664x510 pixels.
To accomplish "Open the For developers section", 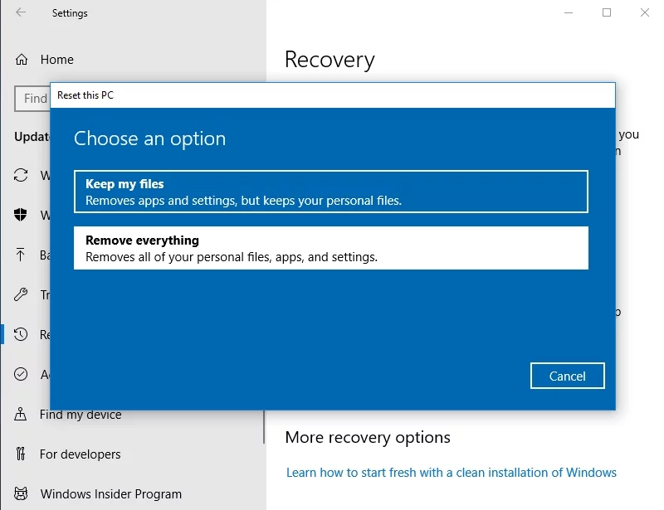I will coord(80,454).
